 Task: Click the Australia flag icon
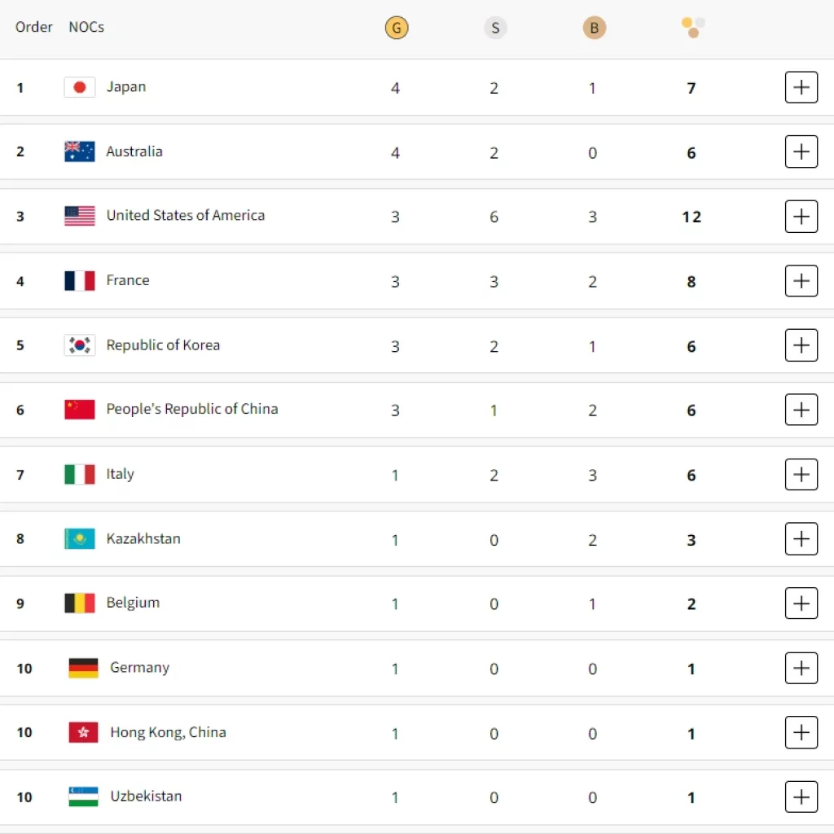click(80, 151)
